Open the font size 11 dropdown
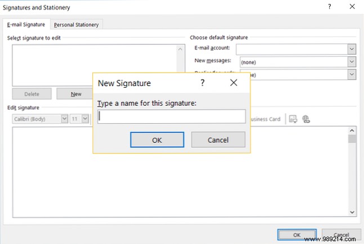The width and height of the screenshot is (364, 244). pos(85,119)
